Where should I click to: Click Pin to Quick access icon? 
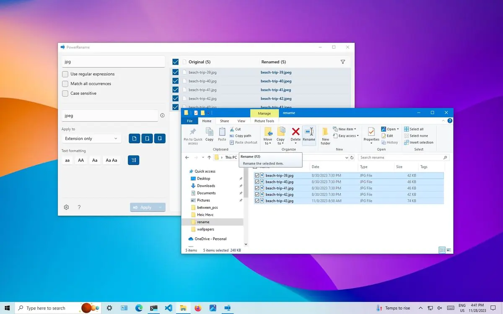[193, 135]
